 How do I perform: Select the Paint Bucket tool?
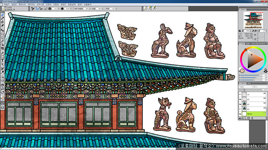(2, 22)
